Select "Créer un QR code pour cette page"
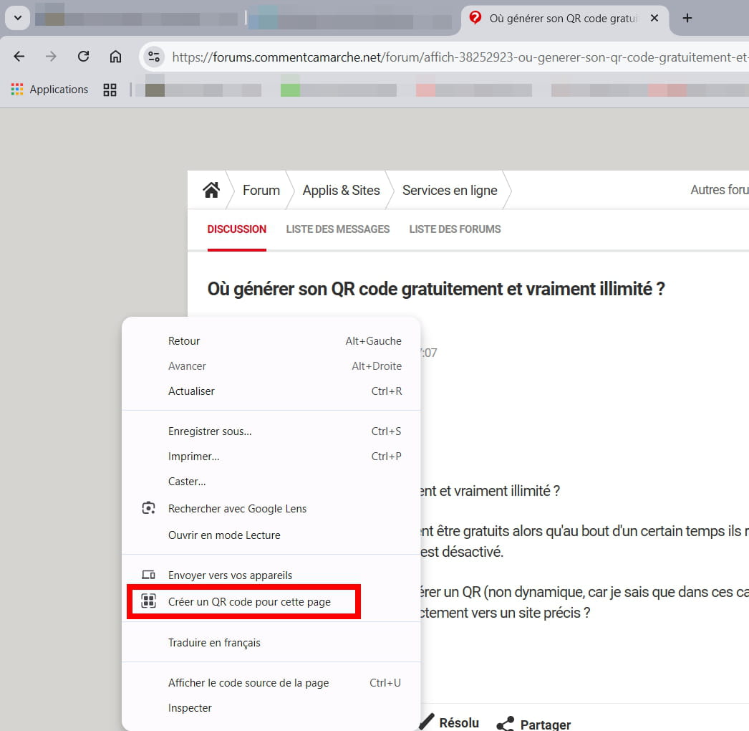The image size is (749, 731). pos(249,602)
